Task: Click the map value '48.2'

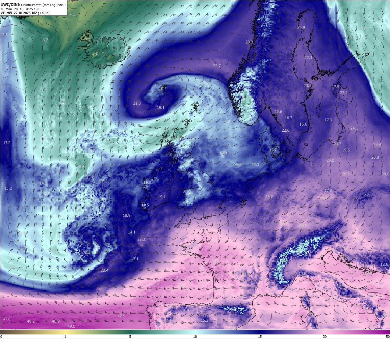Action: pos(31,321)
